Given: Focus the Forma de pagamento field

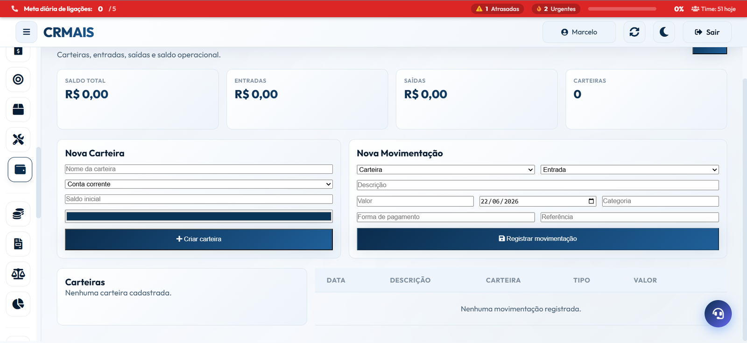Looking at the screenshot, I should (x=446, y=217).
